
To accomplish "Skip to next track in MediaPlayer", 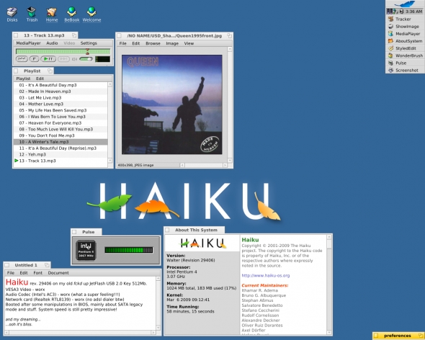I will click(x=63, y=59).
